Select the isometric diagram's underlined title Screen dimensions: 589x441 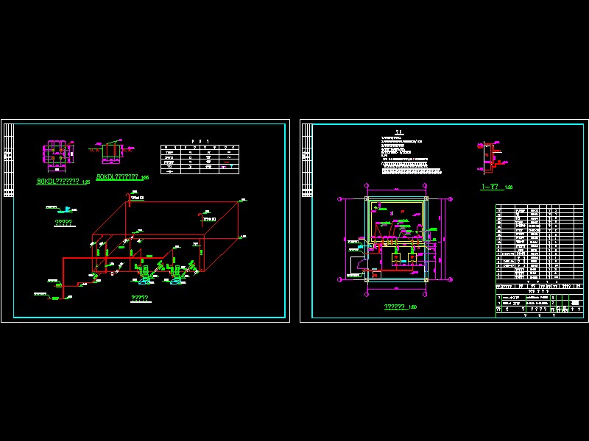(x=140, y=298)
